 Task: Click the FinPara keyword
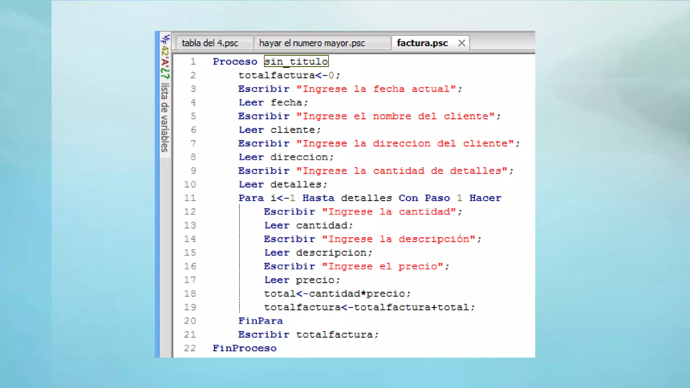point(260,321)
